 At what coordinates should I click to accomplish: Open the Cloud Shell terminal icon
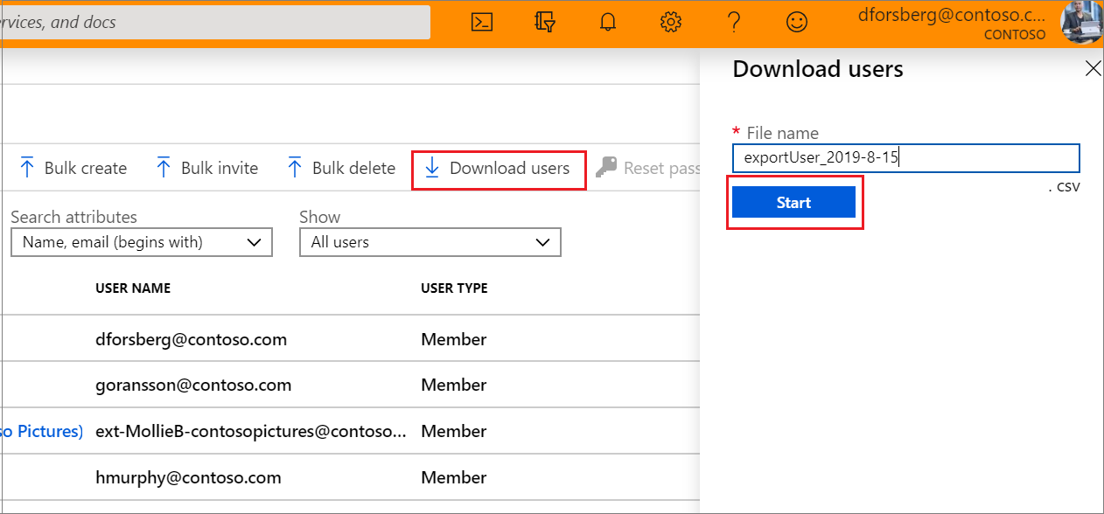click(x=481, y=22)
